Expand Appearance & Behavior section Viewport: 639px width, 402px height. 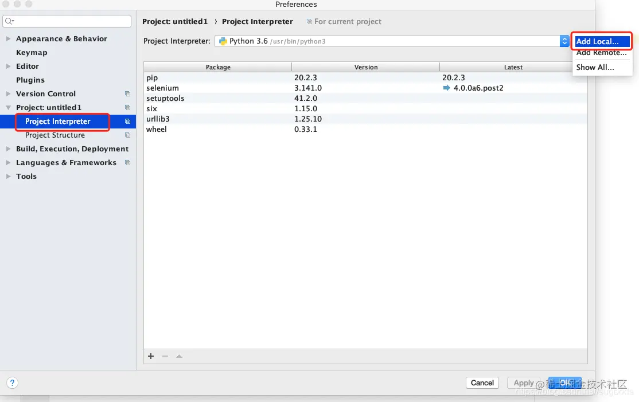coord(8,38)
